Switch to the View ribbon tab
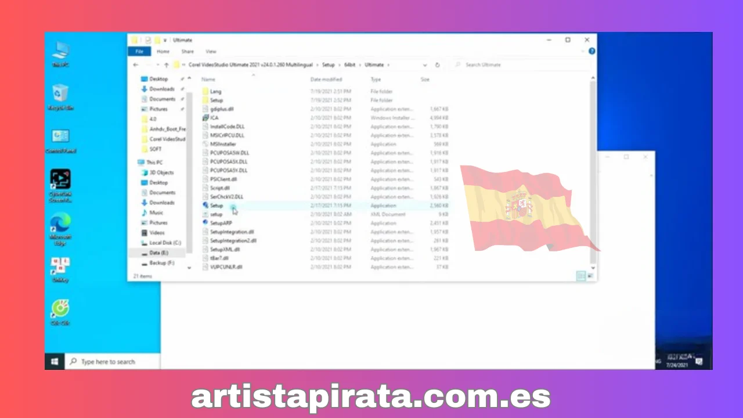743x418 pixels. [x=210, y=51]
